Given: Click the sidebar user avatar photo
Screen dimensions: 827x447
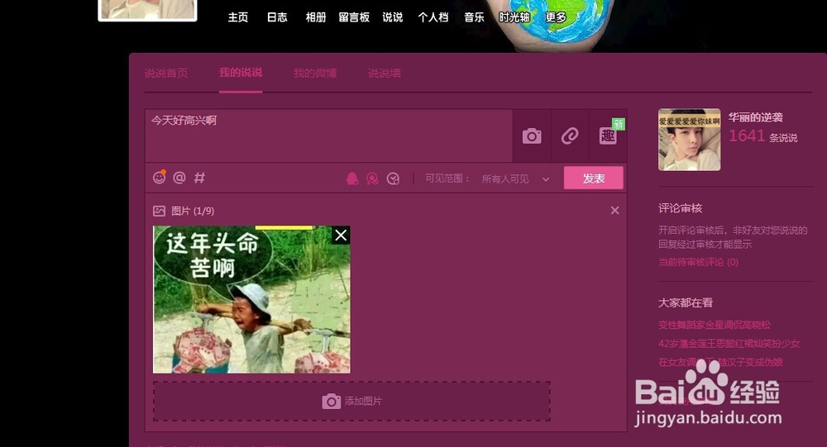Looking at the screenshot, I should [x=690, y=140].
